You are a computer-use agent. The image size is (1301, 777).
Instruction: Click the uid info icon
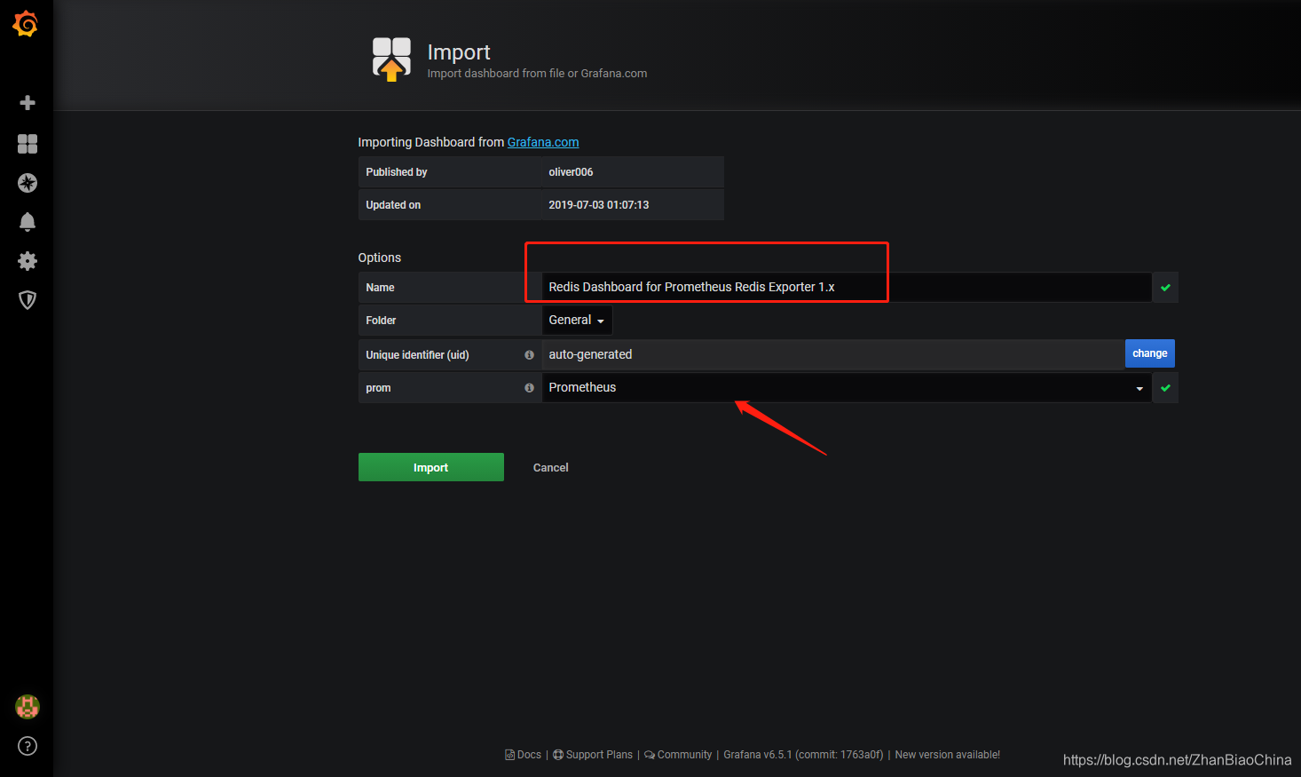tap(529, 355)
